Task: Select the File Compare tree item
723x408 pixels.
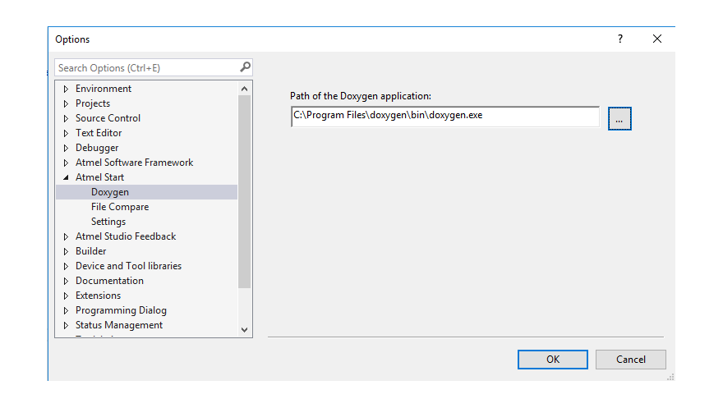Action: click(x=120, y=207)
